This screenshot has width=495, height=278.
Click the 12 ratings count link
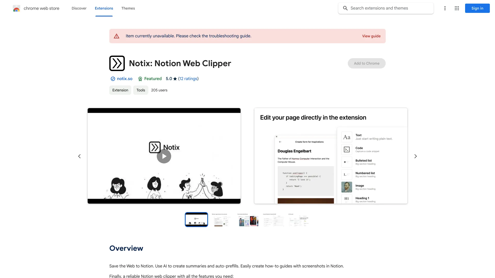[188, 79]
